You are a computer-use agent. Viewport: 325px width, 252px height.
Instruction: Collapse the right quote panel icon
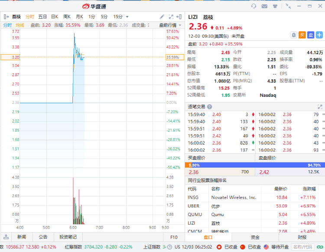point(179,16)
